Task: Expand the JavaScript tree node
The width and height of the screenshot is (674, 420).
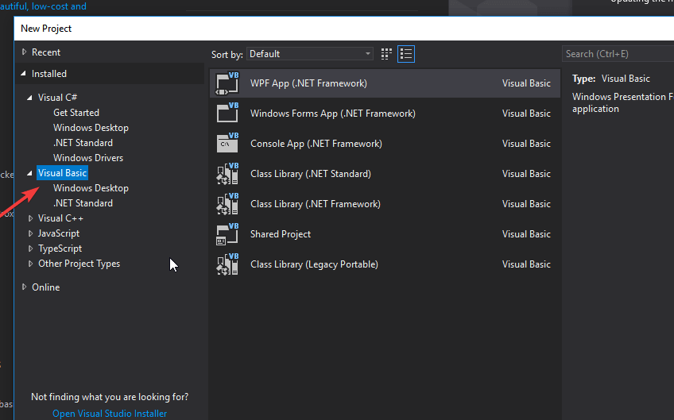Action: point(30,233)
